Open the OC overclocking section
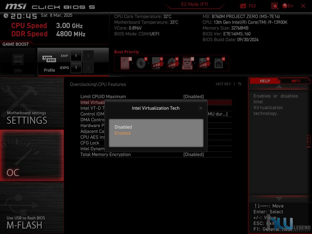The height and width of the screenshot is (234, 312). 32,155
